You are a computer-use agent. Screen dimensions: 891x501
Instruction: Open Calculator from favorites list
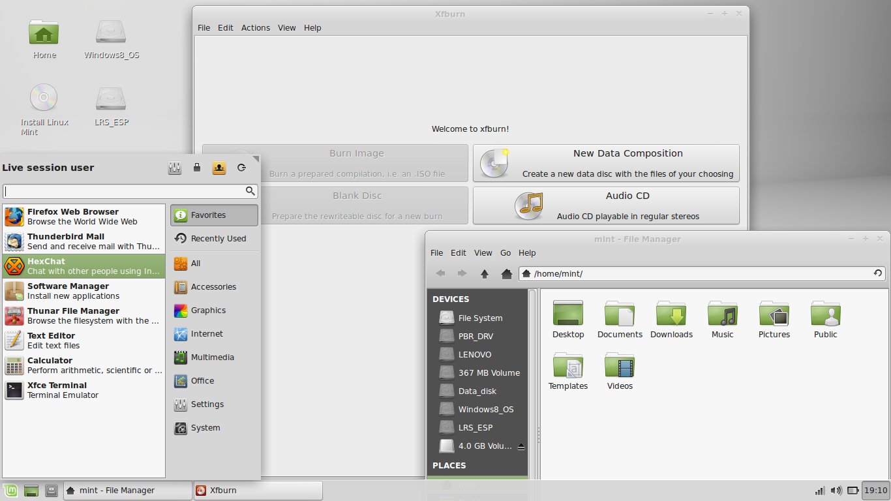coord(83,365)
